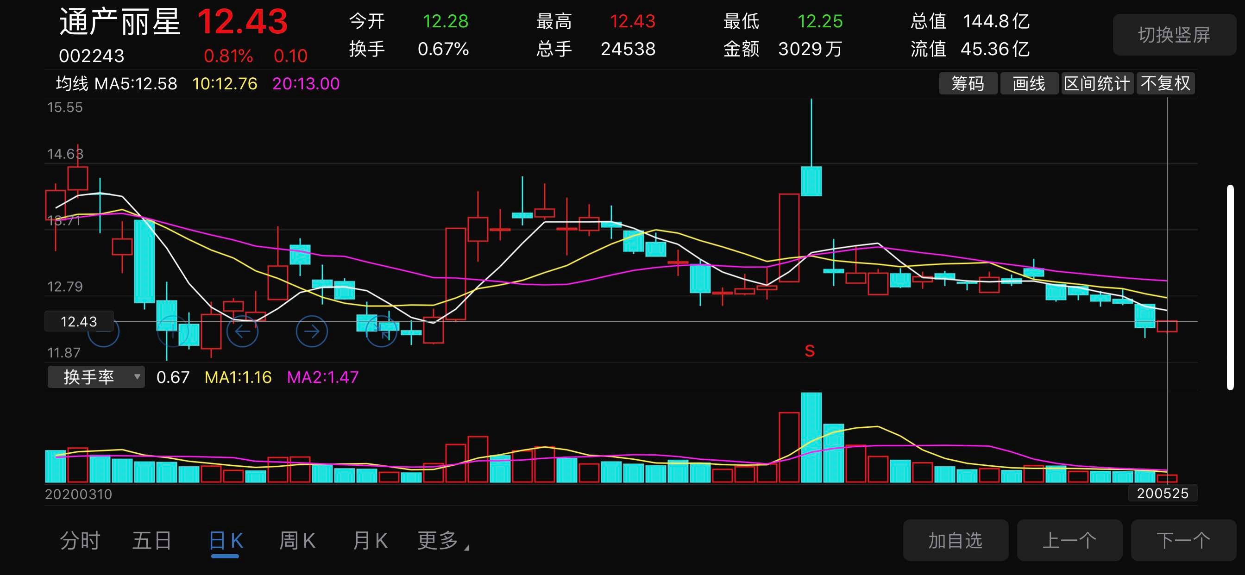The image size is (1245, 575).
Task: Tap the 最低 value 12.25
Action: 820,21
